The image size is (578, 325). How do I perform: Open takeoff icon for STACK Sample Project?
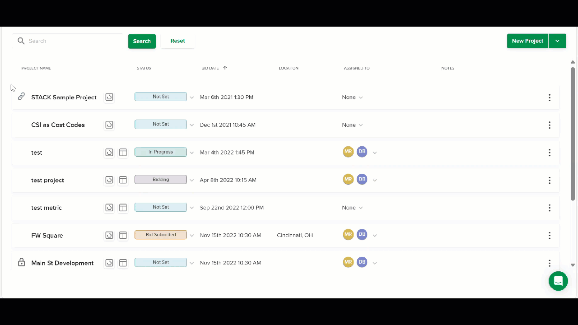click(x=109, y=97)
